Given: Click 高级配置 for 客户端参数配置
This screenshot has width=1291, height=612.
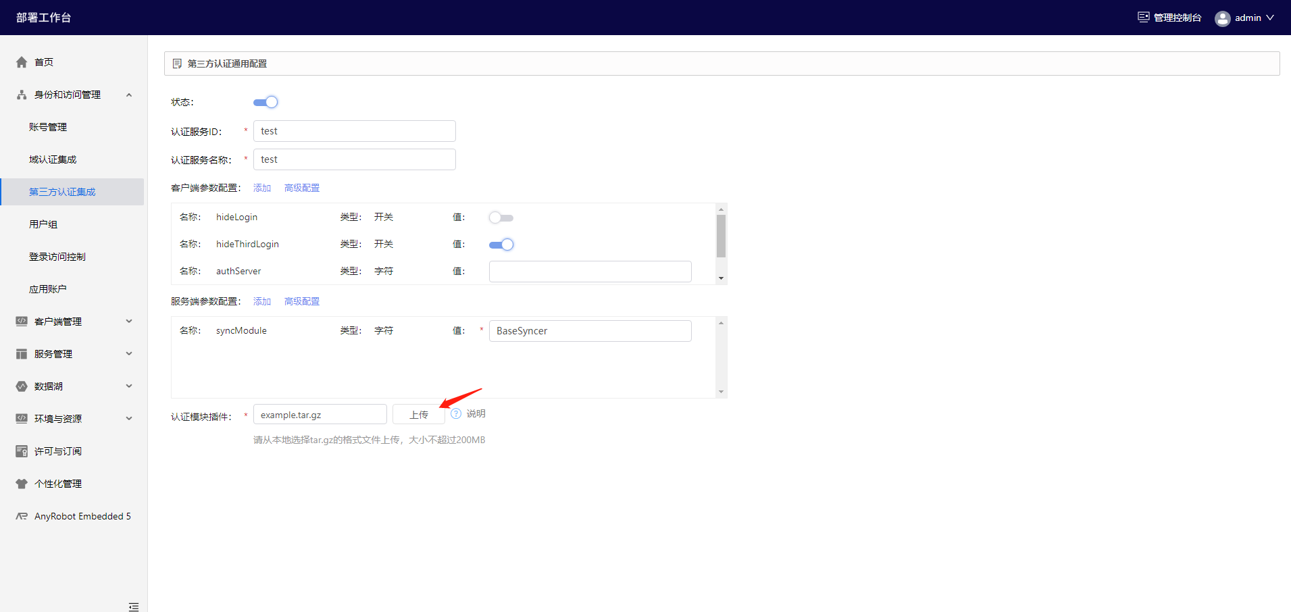Looking at the screenshot, I should (x=302, y=188).
